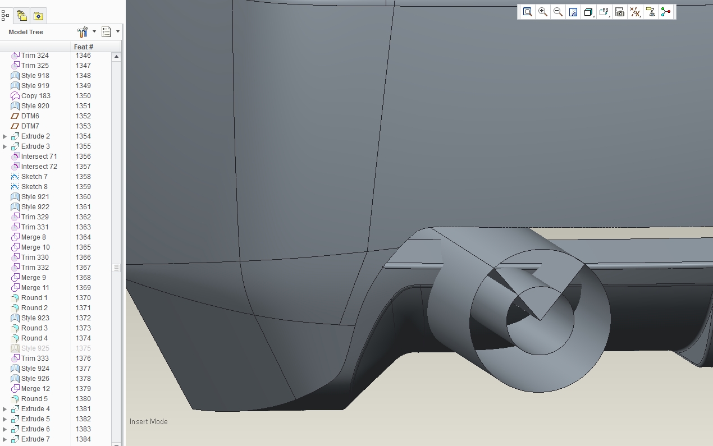Select Round 5 feature
This screenshot has height=446, width=713.
(34, 399)
